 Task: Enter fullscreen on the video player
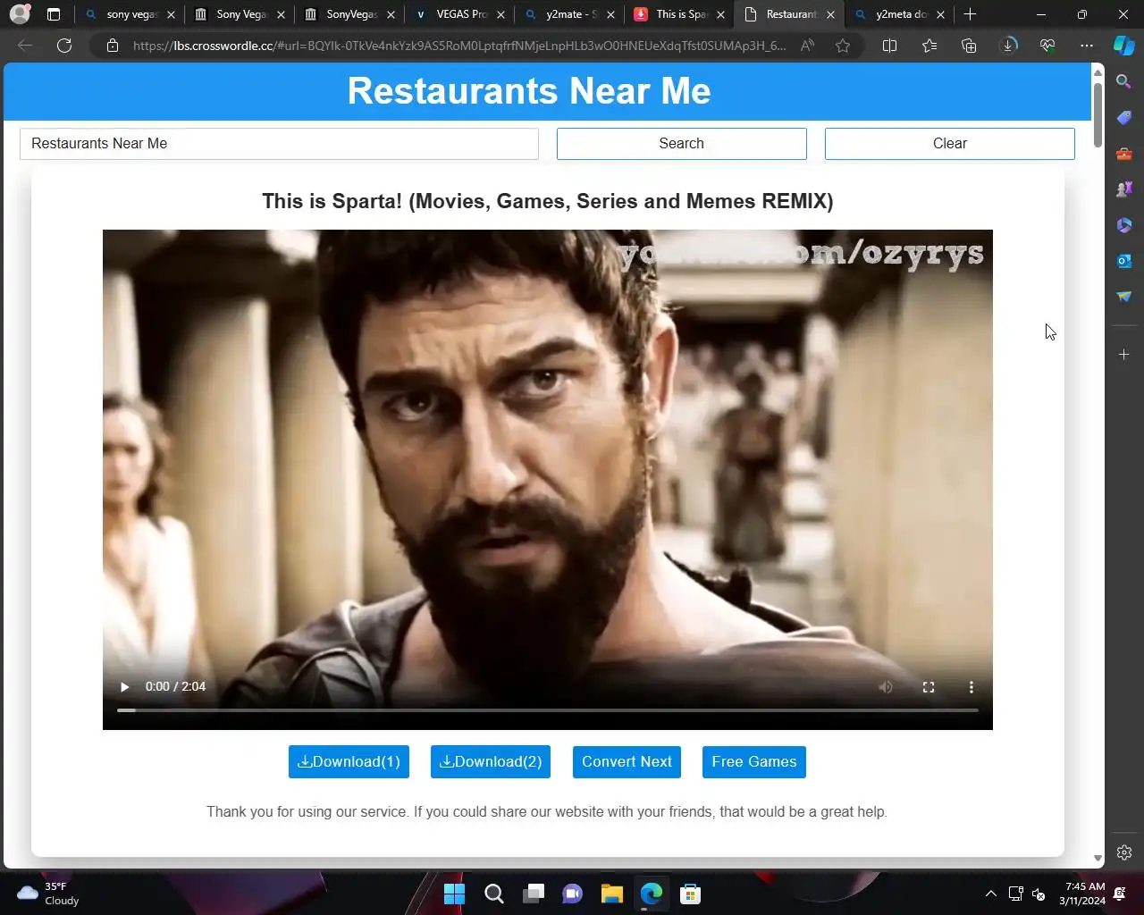click(929, 687)
